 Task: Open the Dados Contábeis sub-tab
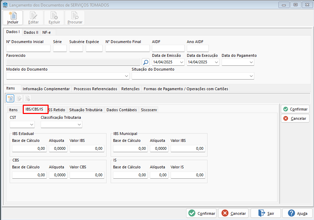coord(122,110)
